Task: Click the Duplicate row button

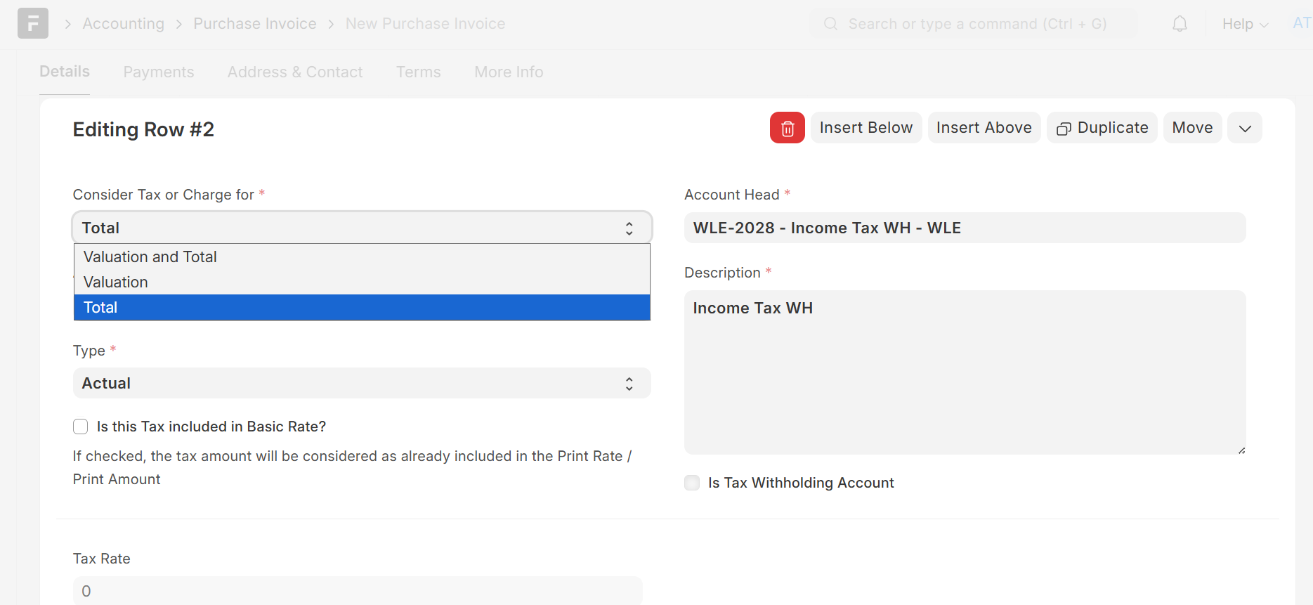Action: [x=1102, y=128]
